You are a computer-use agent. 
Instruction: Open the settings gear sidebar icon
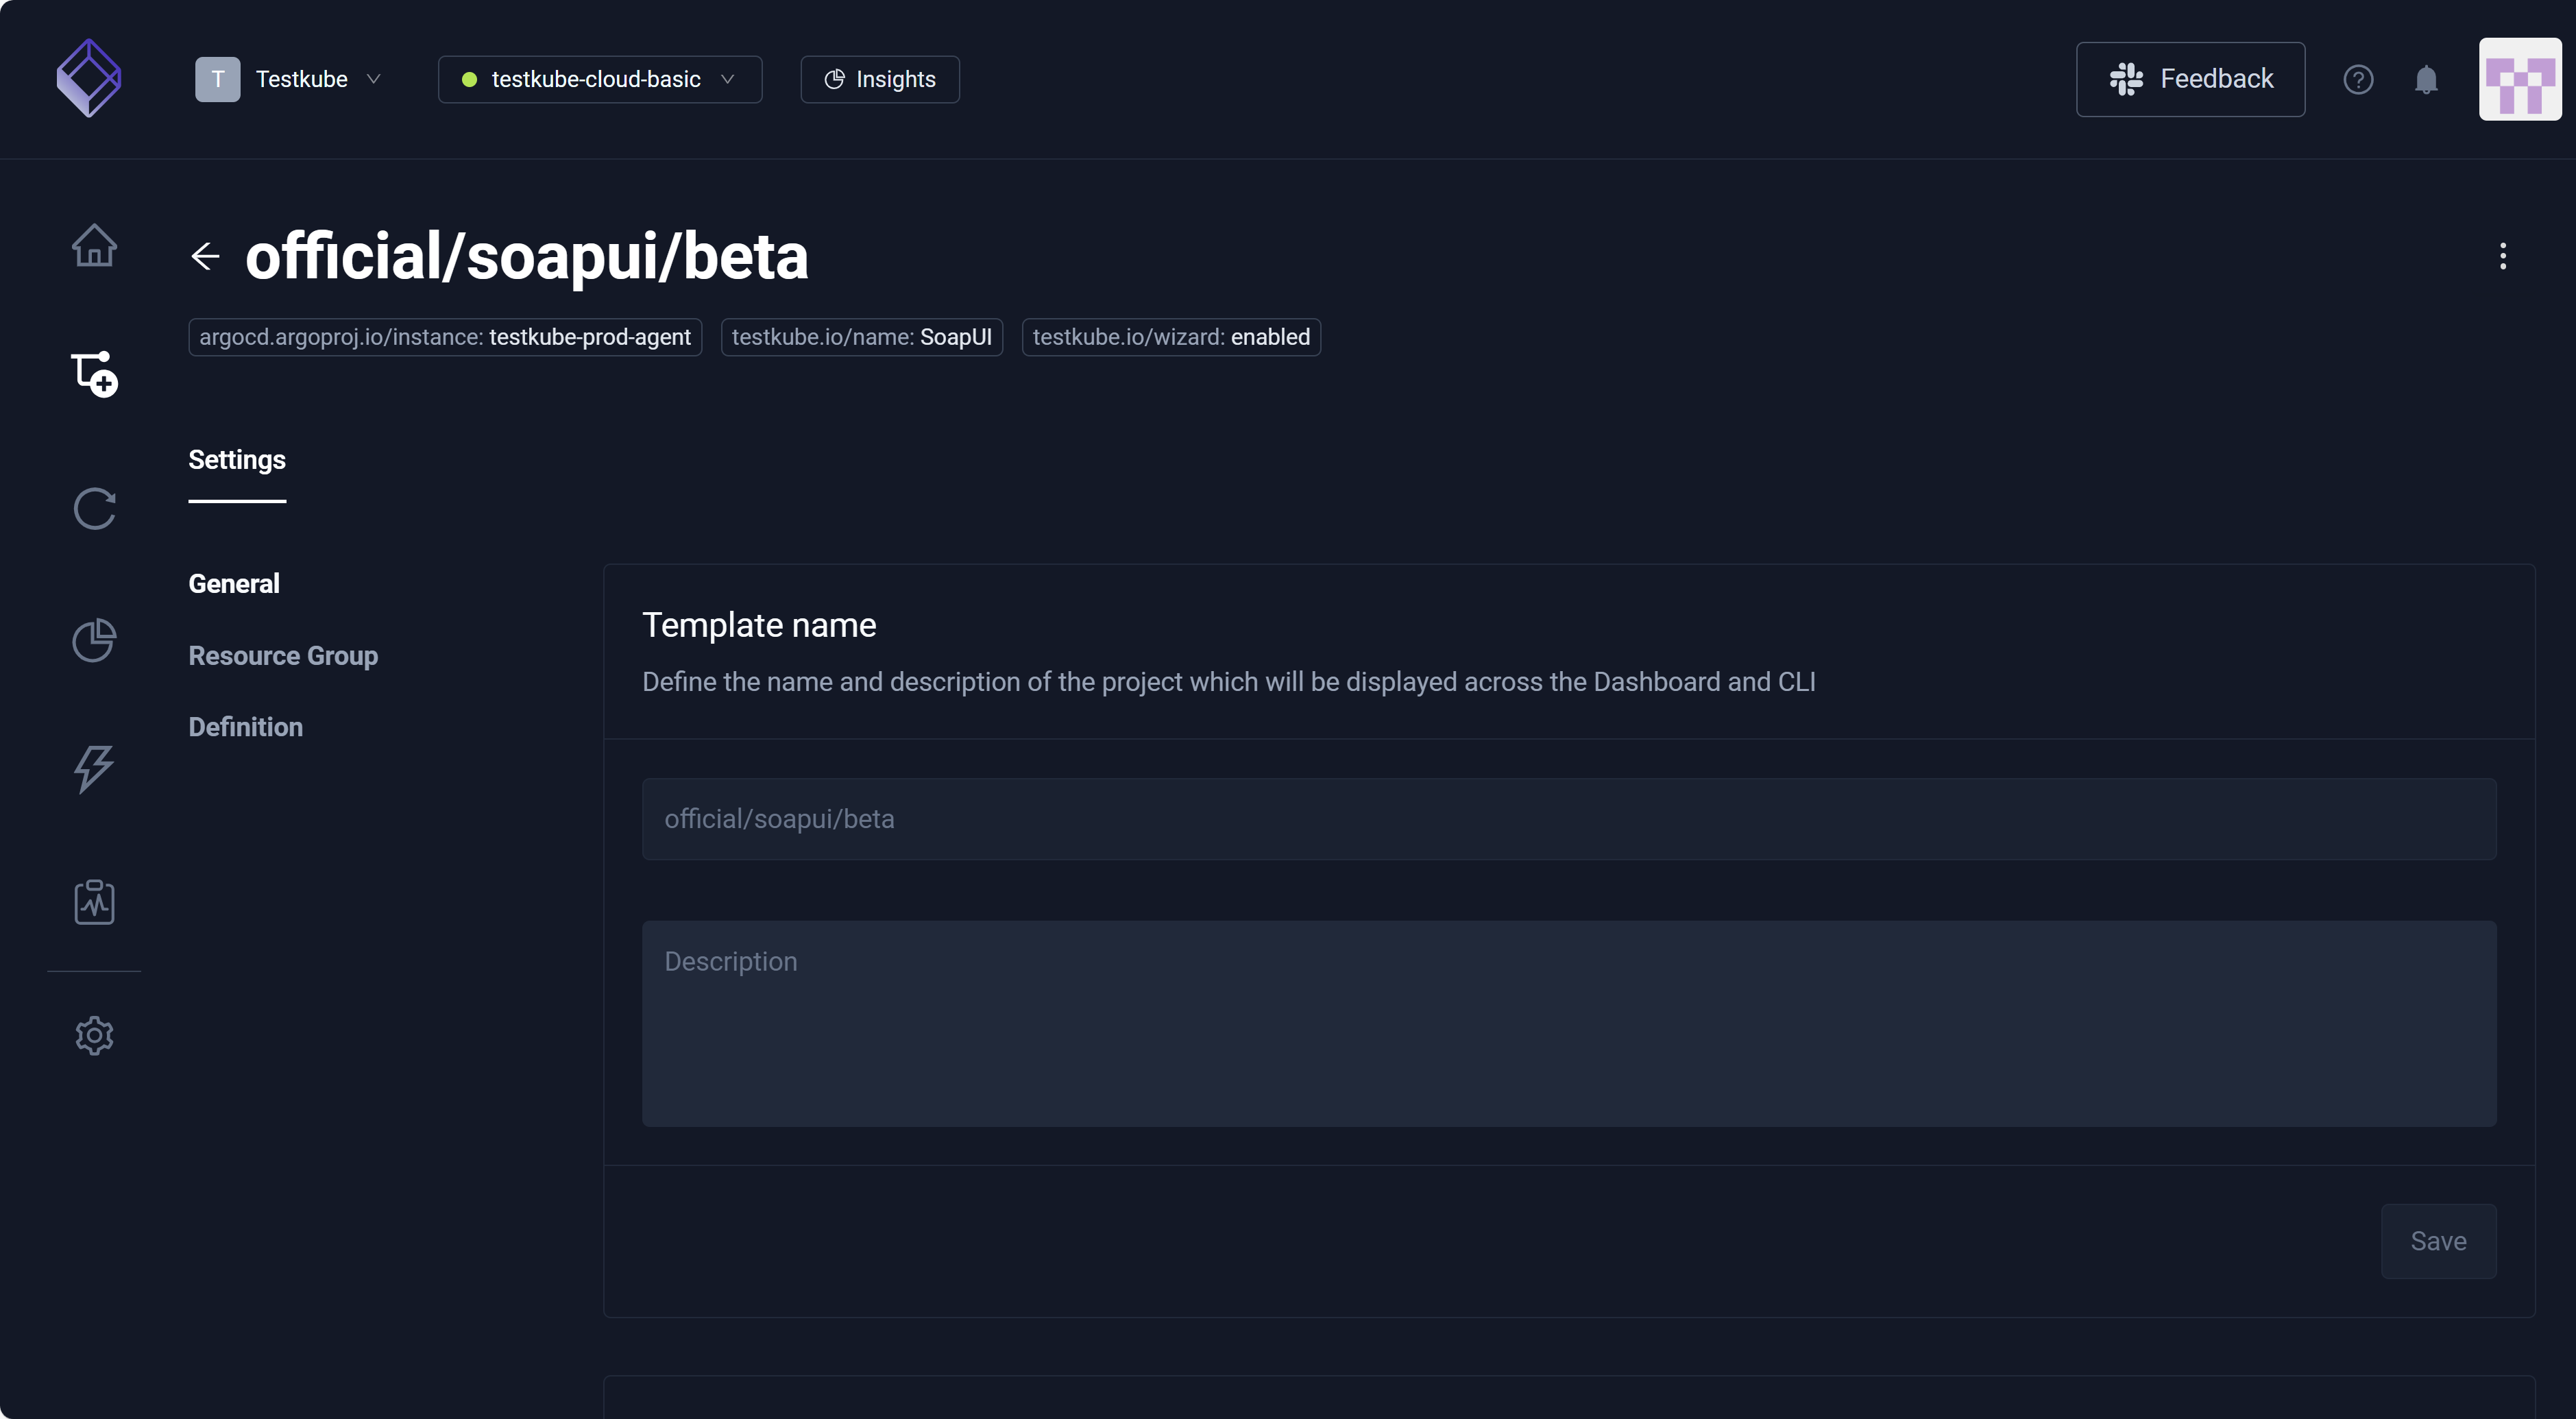click(94, 1035)
